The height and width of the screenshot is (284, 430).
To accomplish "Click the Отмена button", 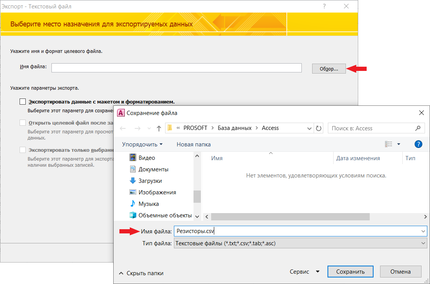I will tap(400, 272).
